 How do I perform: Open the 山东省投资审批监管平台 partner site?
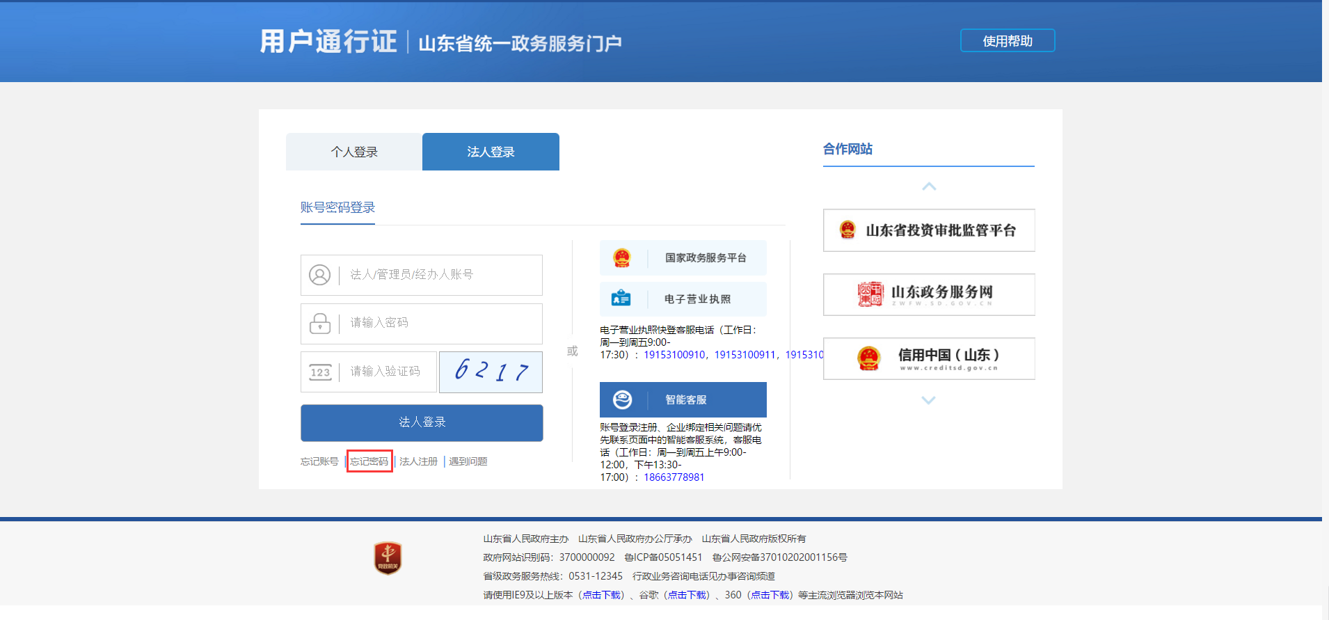tap(928, 230)
